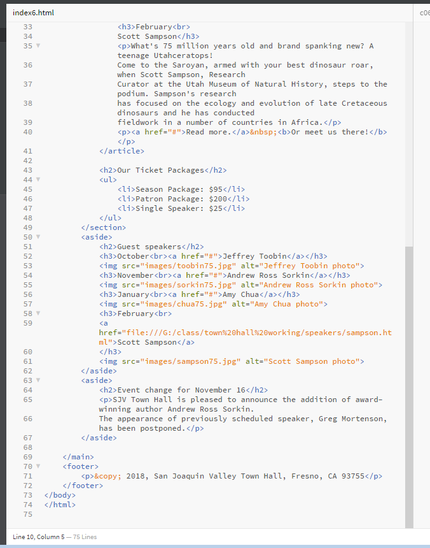
Task: Click line number 33 in the gutter
Action: (28, 27)
